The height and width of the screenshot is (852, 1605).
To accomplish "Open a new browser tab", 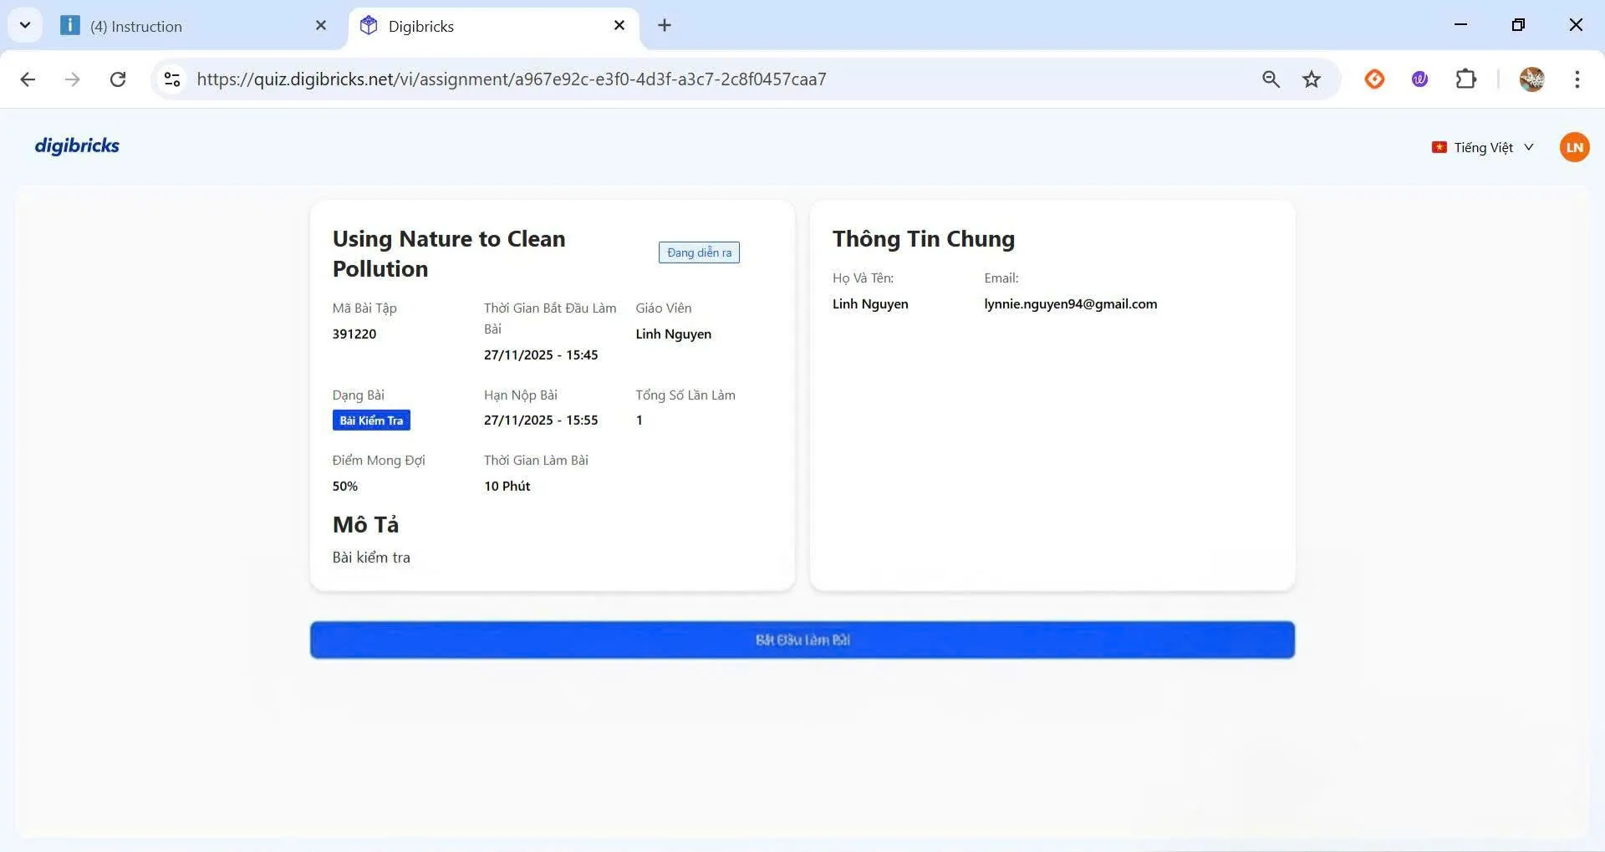I will click(x=665, y=25).
